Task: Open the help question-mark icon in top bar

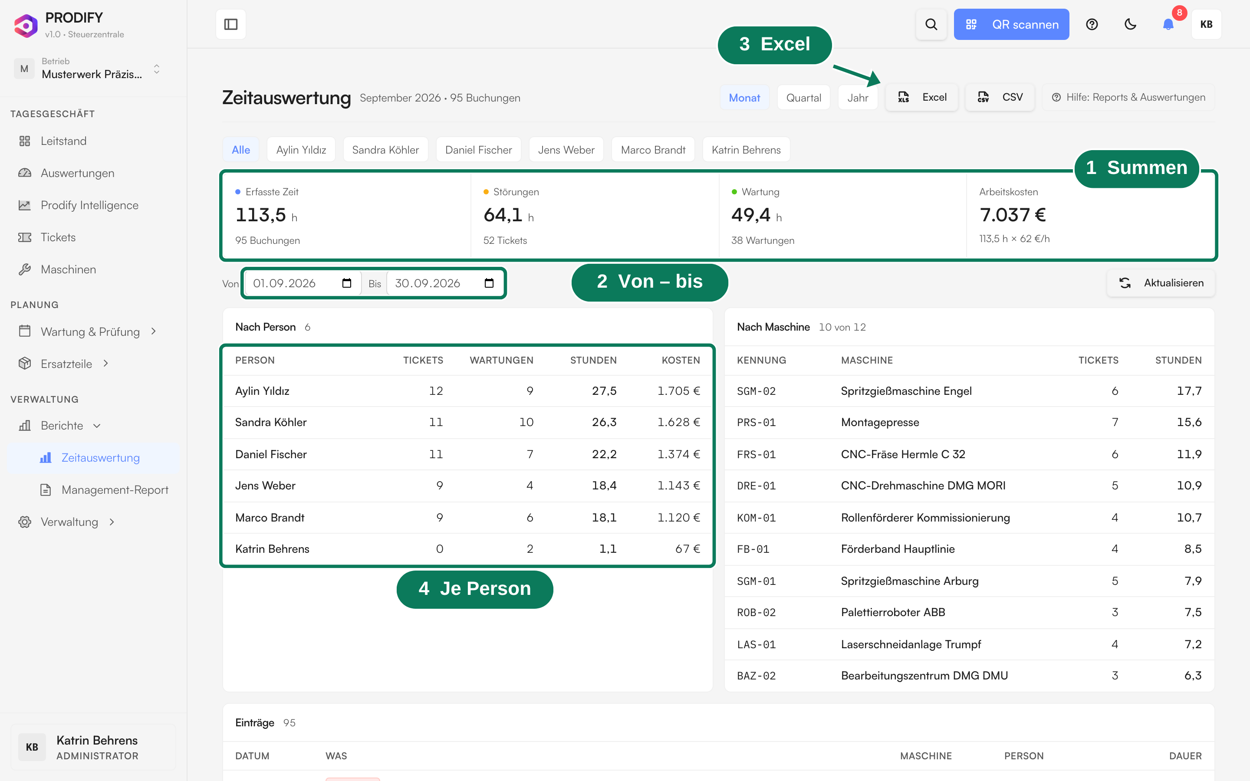Action: tap(1092, 24)
